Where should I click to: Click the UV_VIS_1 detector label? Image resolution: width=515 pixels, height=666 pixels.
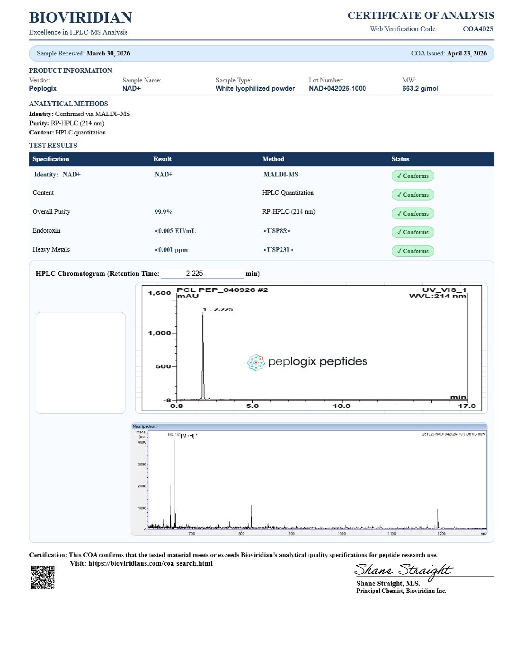click(x=444, y=290)
